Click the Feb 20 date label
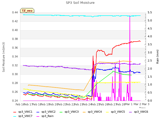Viewport: 161px width, 121px height. [54, 104]
